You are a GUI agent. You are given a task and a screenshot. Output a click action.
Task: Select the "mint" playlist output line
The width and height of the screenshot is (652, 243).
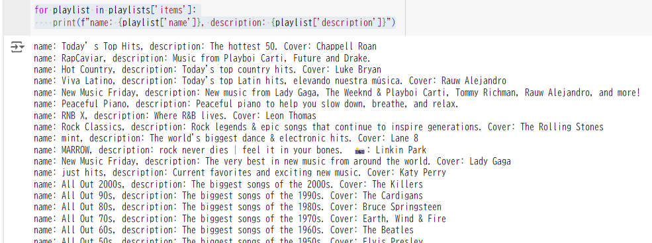tap(226, 138)
